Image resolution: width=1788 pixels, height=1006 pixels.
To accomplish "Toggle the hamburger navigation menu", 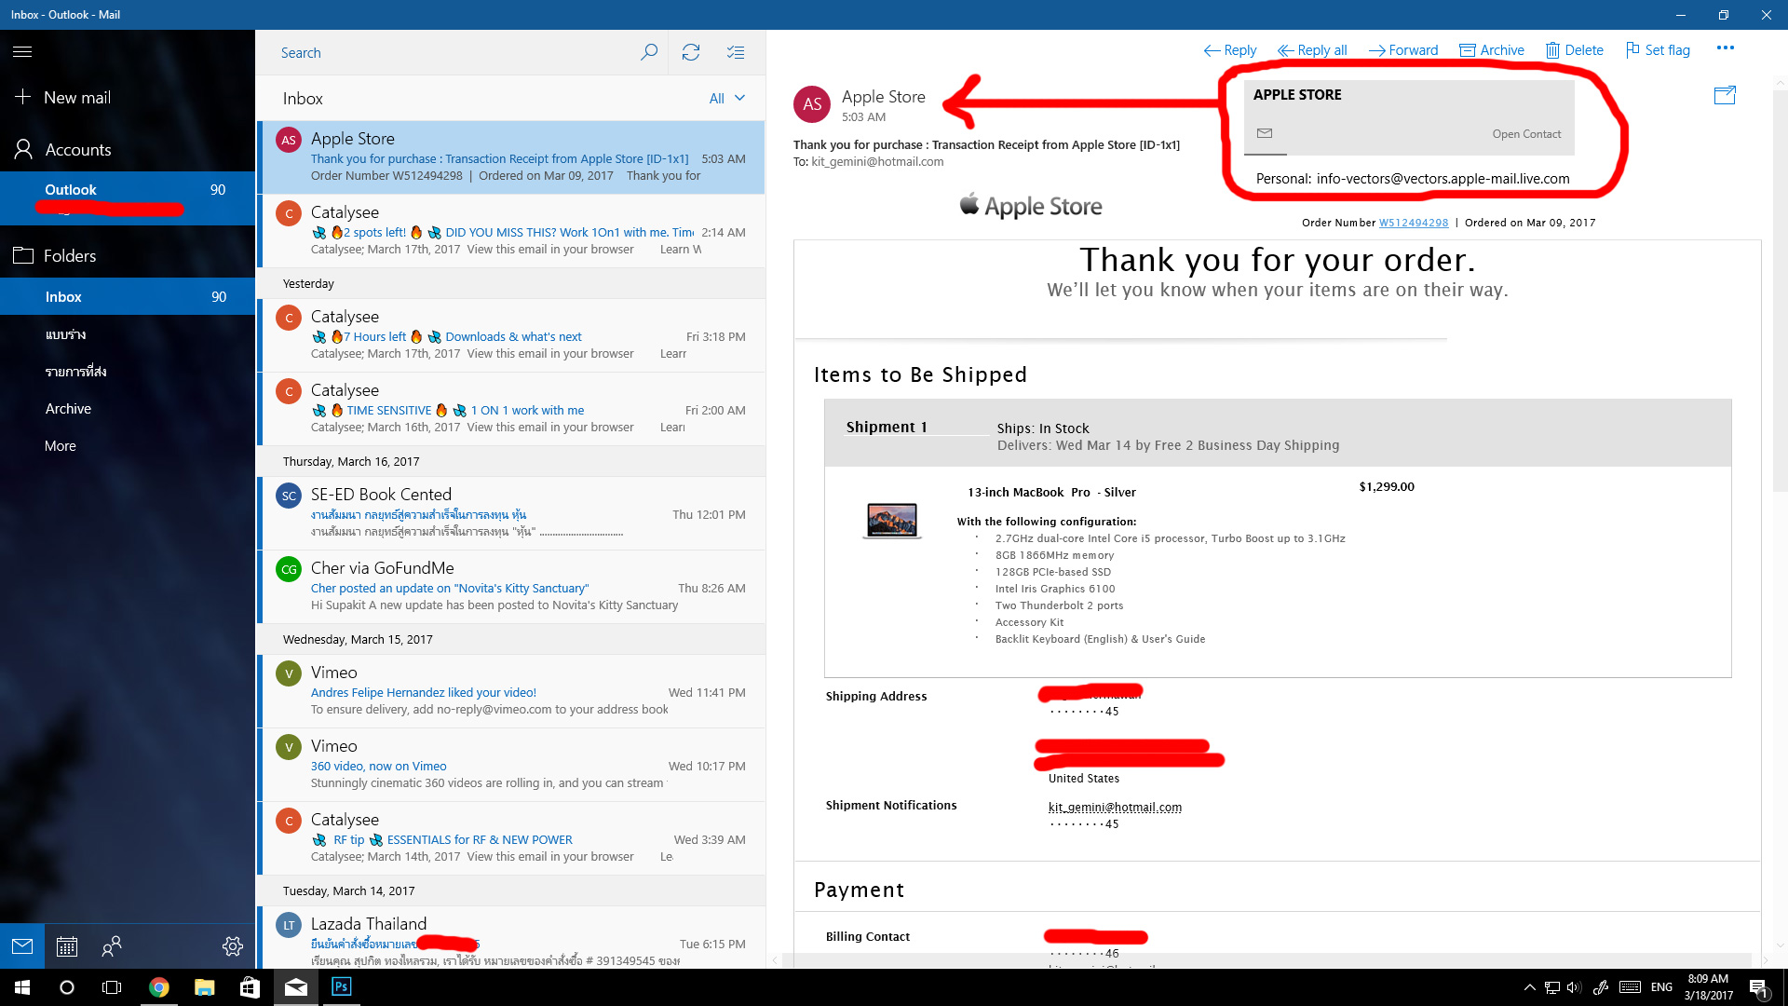I will [x=22, y=52].
